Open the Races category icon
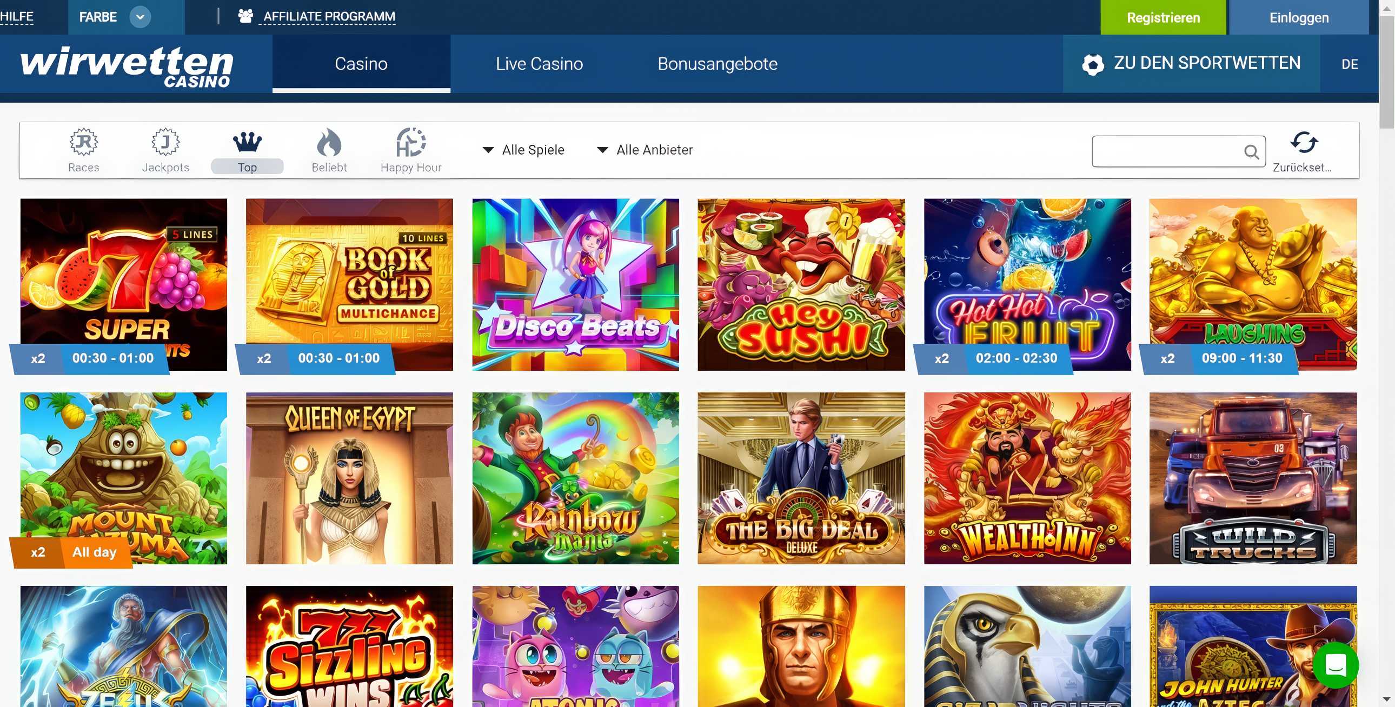This screenshot has width=1395, height=707. [x=83, y=142]
